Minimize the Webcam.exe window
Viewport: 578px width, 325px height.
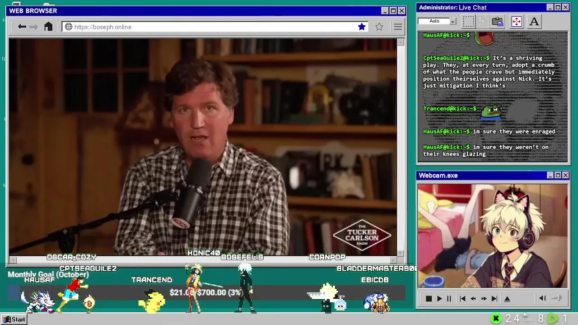tap(550, 175)
